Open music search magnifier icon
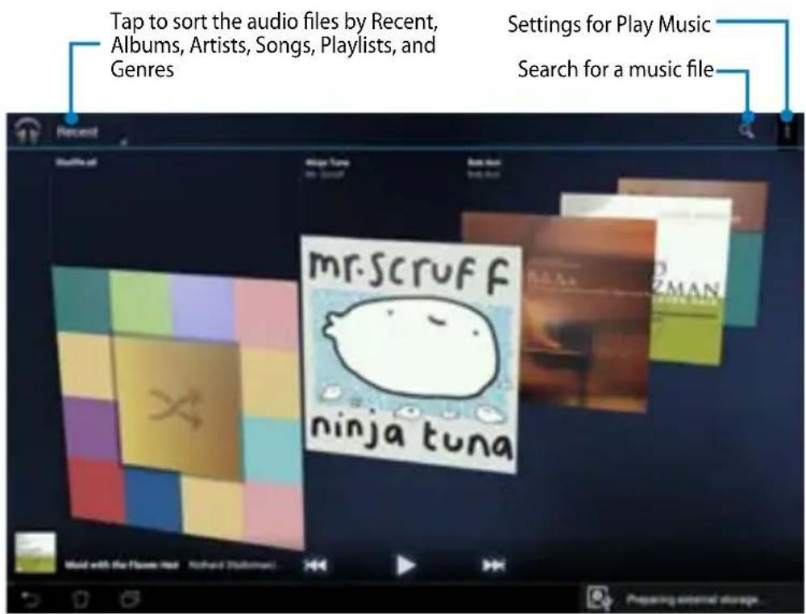 (746, 131)
